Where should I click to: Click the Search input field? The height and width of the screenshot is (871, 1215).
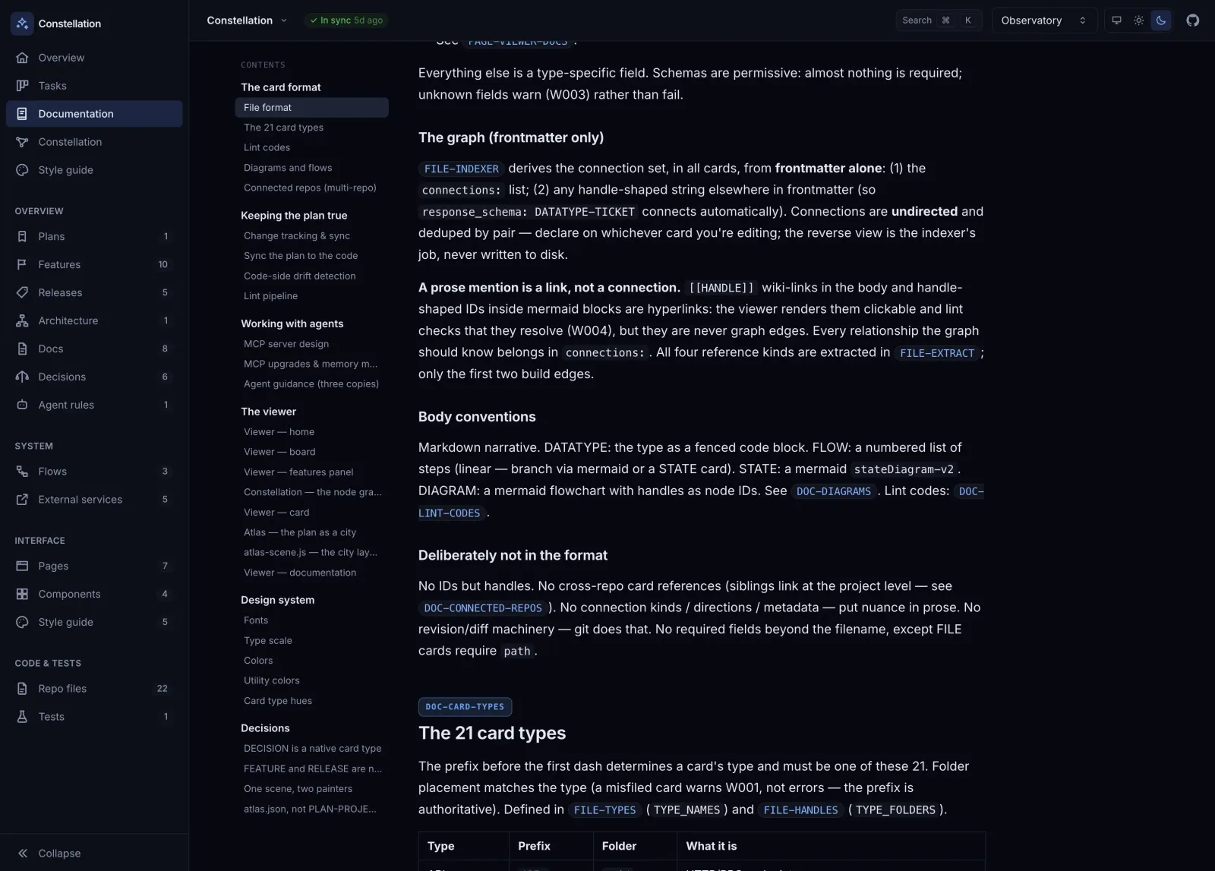point(939,21)
